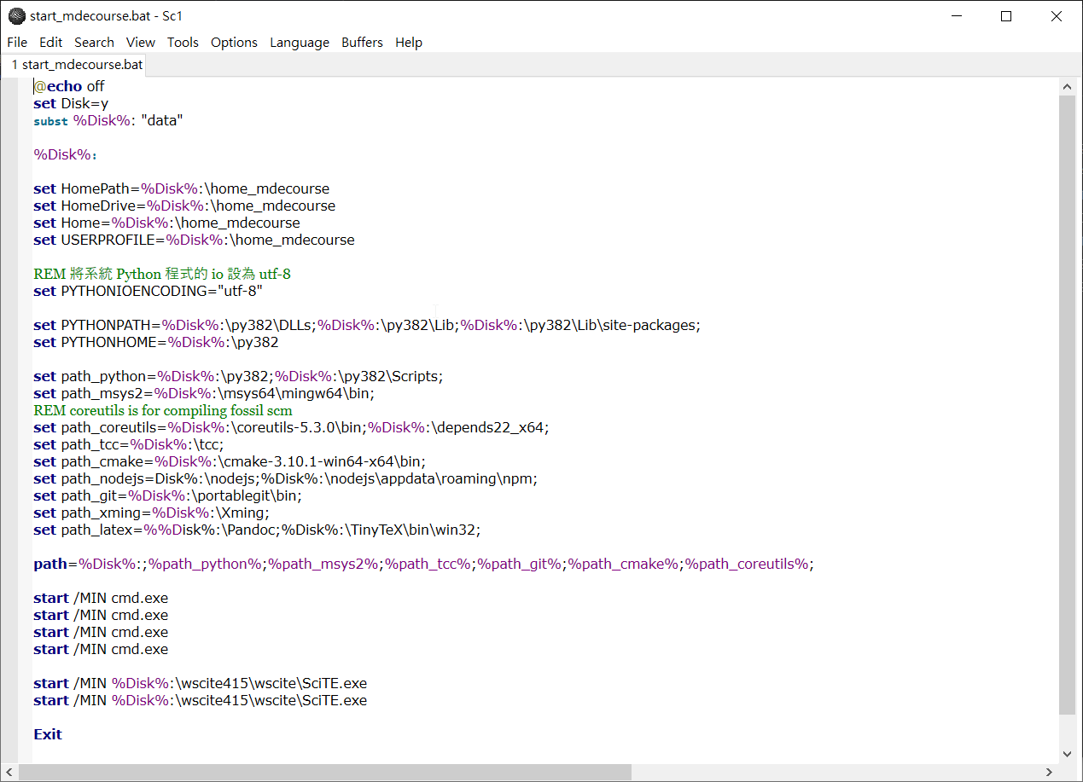Image resolution: width=1083 pixels, height=782 pixels.
Task: Open the Search menu
Action: (94, 43)
